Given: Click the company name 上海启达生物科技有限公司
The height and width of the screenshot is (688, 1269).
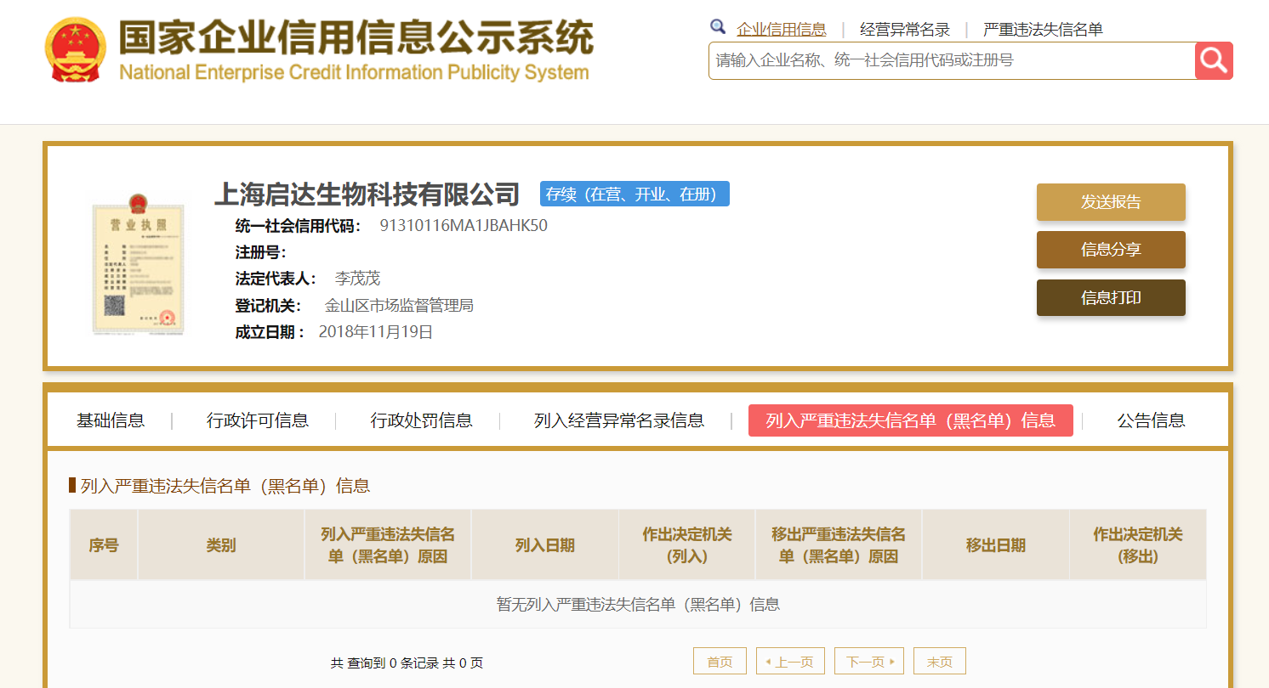Looking at the screenshot, I should (x=367, y=194).
